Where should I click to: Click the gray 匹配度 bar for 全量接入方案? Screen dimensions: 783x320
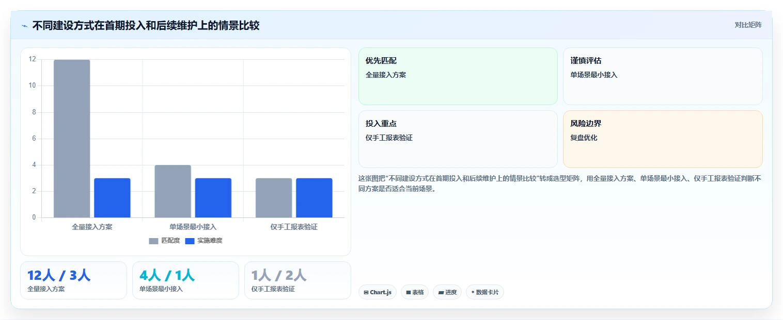pos(72,139)
